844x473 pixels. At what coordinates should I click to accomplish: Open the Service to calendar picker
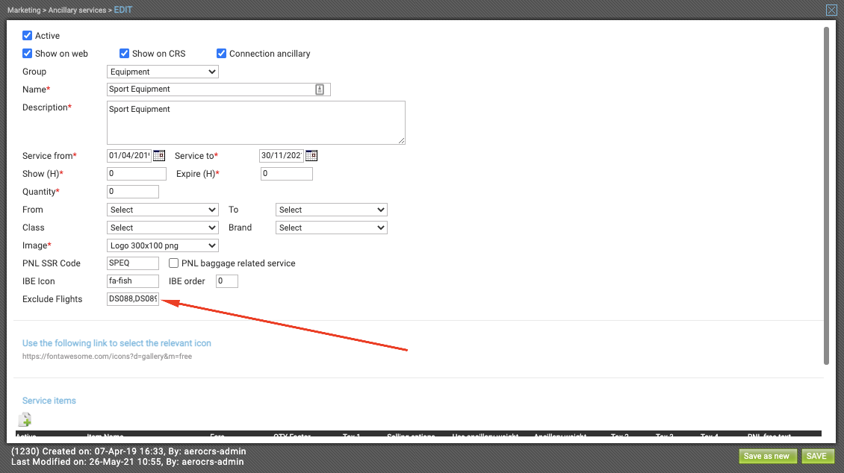click(x=311, y=155)
